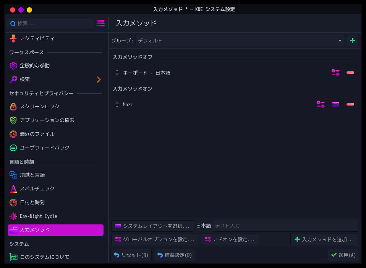Select Day-Night Cycle entry
The width and height of the screenshot is (366, 268).
pos(55,216)
